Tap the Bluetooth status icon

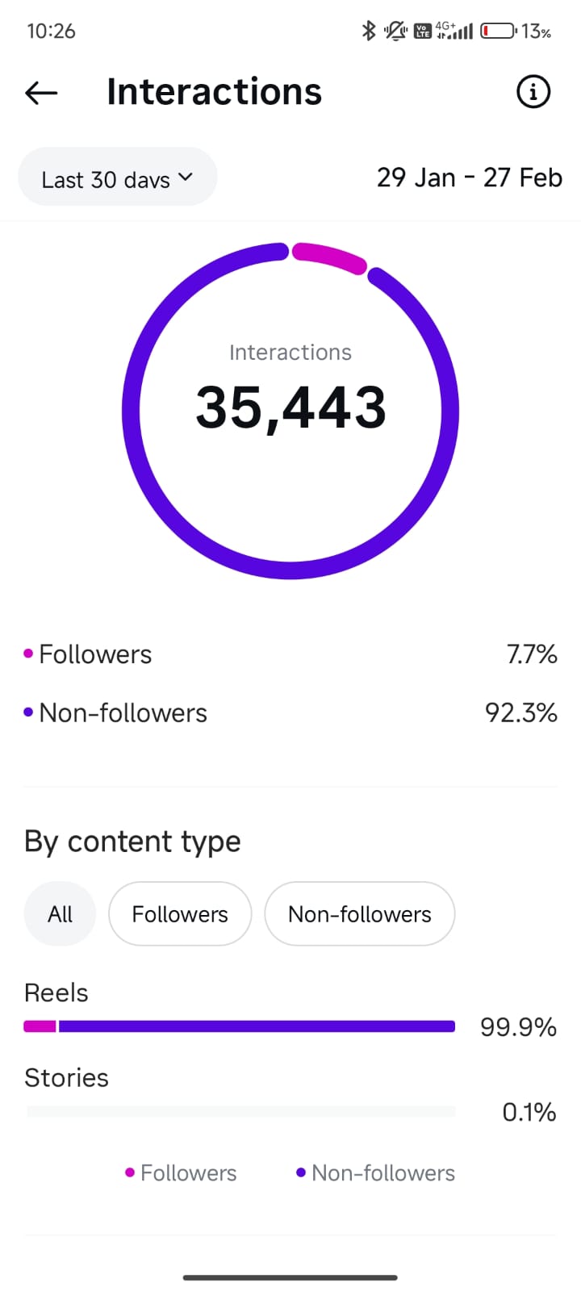coord(369,31)
